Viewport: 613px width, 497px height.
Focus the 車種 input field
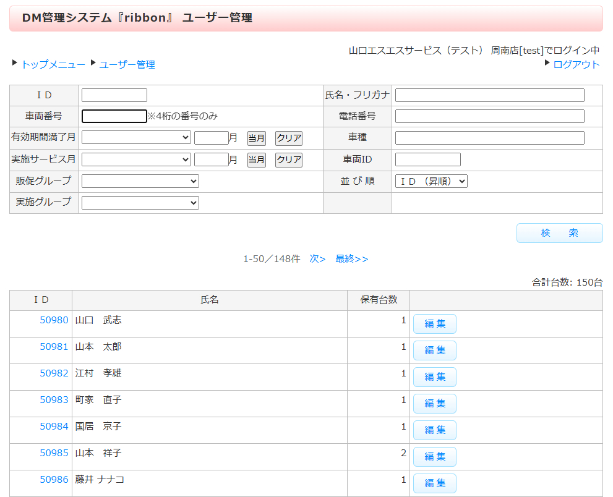[x=490, y=137]
